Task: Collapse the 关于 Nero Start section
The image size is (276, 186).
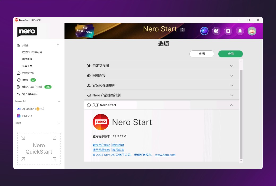Action: point(231,105)
